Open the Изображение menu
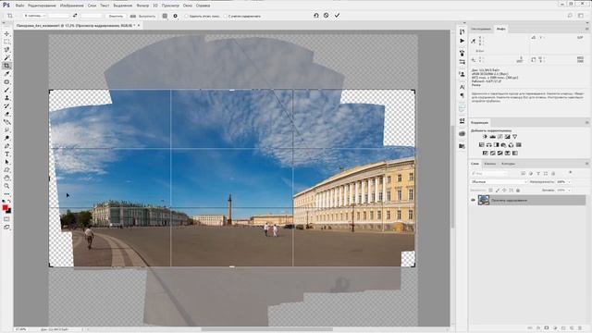Image resolution: width=592 pixels, height=333 pixels. click(72, 6)
